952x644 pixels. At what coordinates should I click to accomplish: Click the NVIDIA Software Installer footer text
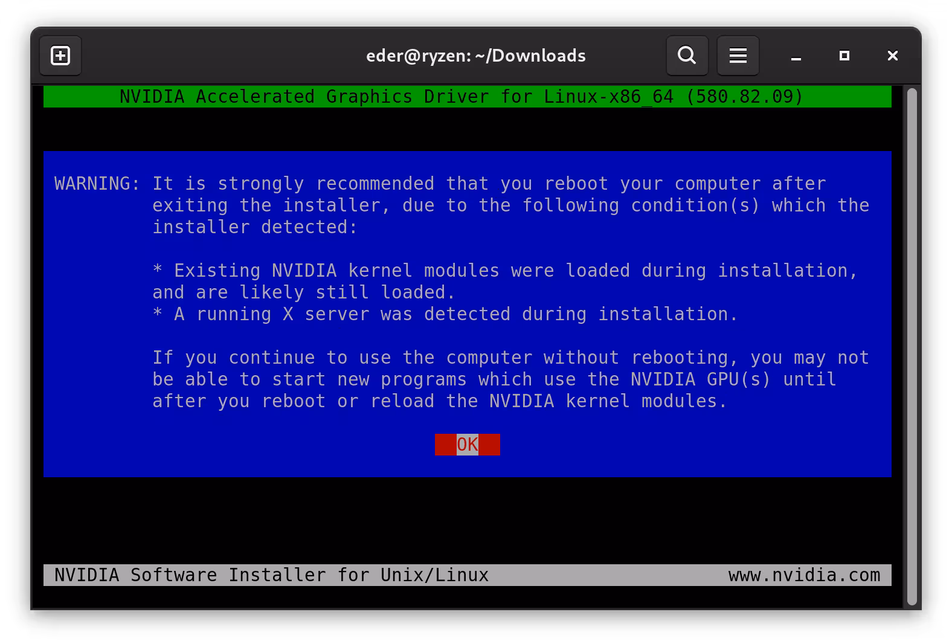coord(271,575)
